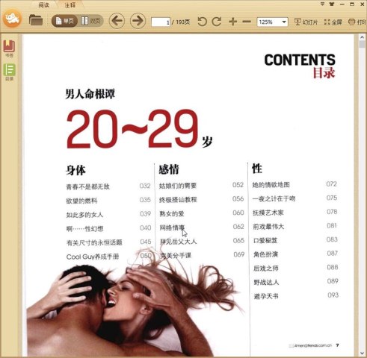
Task: Open a file with the folder icon
Action: tap(36, 20)
